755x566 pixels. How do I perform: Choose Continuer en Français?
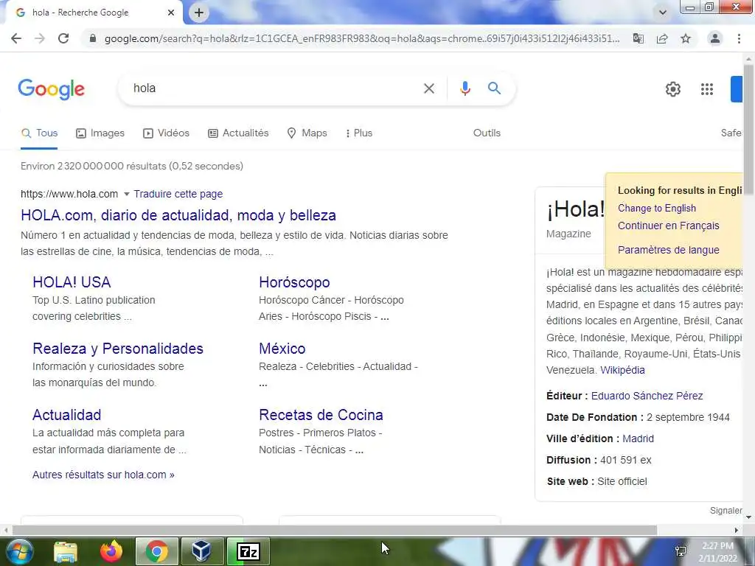point(668,226)
